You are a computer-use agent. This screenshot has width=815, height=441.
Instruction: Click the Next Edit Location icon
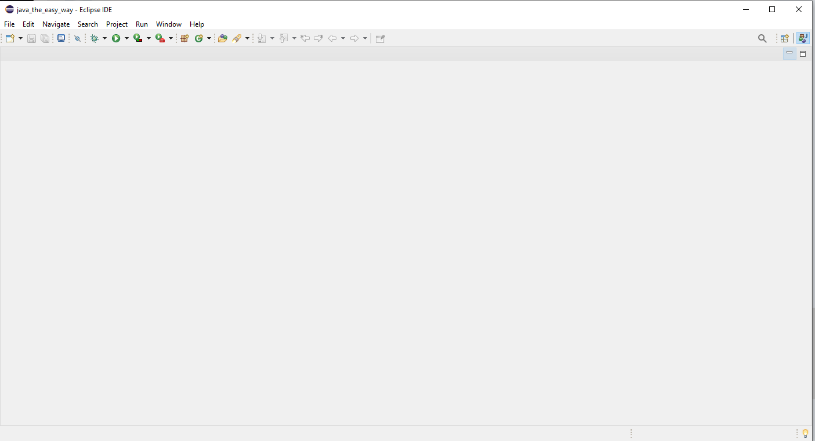click(x=318, y=38)
